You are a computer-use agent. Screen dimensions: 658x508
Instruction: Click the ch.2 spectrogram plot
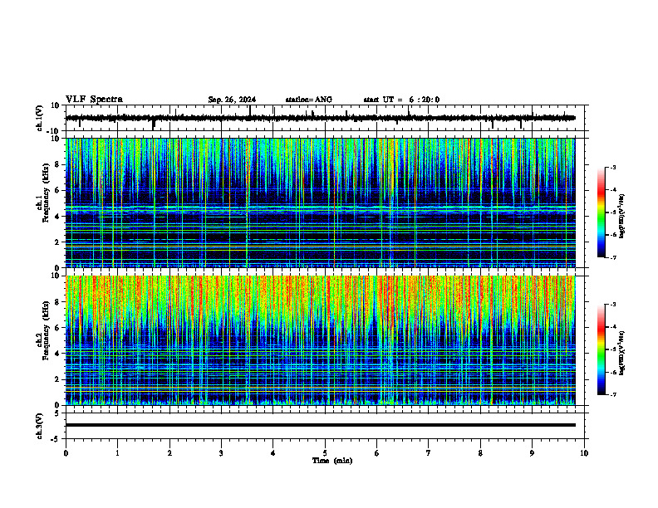(320, 340)
